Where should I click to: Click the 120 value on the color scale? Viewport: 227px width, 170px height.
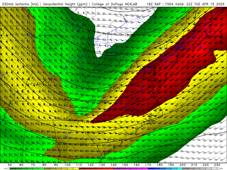pos(91,165)
